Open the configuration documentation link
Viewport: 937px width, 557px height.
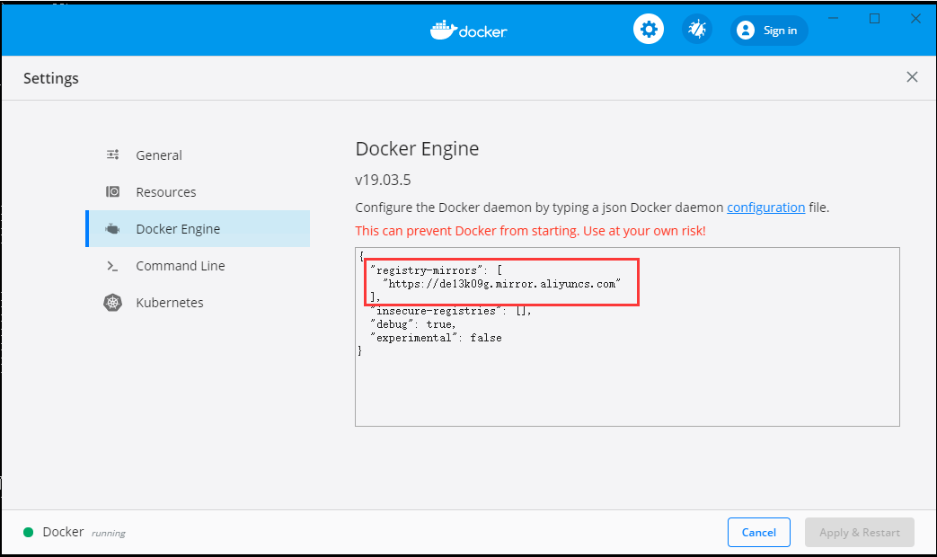coord(765,207)
